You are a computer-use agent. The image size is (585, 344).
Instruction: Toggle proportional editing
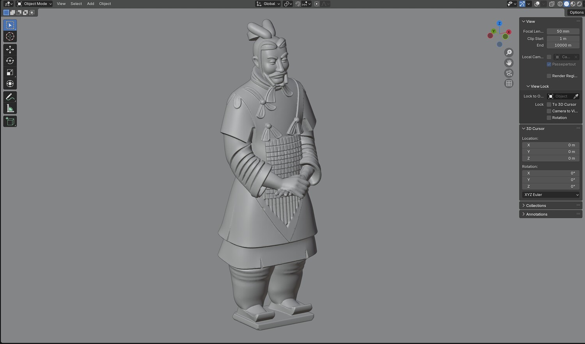(317, 4)
